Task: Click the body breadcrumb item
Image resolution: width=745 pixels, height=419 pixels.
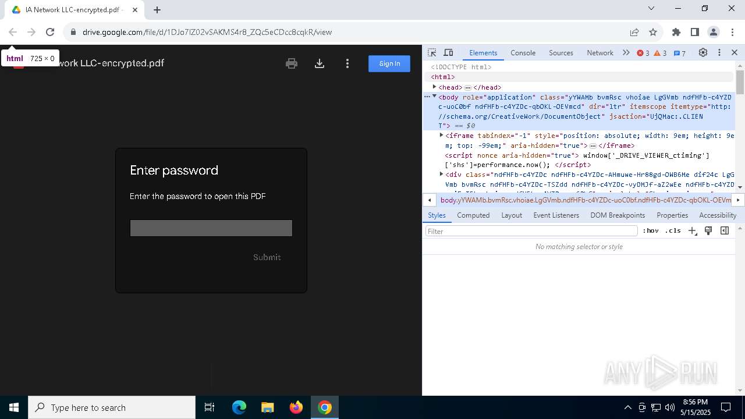Action: (585, 200)
